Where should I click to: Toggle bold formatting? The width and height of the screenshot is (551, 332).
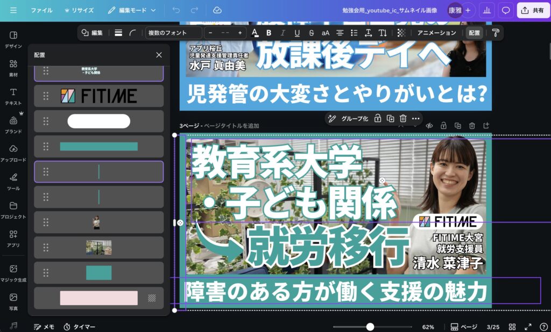click(269, 33)
